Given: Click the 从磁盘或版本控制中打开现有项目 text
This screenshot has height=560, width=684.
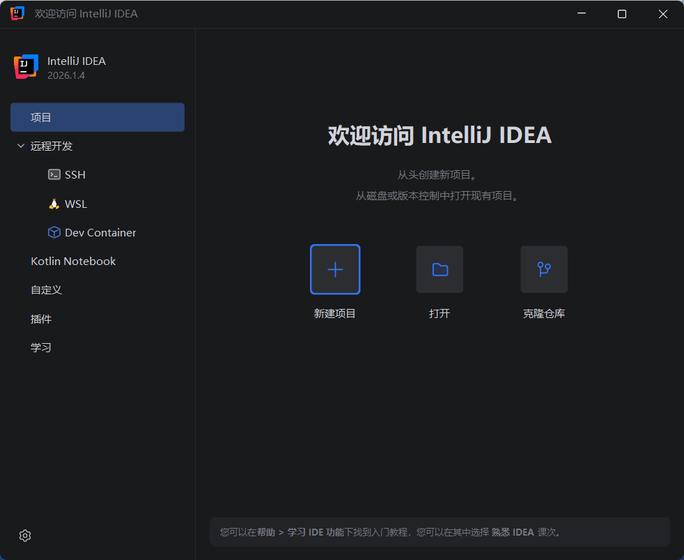Looking at the screenshot, I should [x=437, y=196].
